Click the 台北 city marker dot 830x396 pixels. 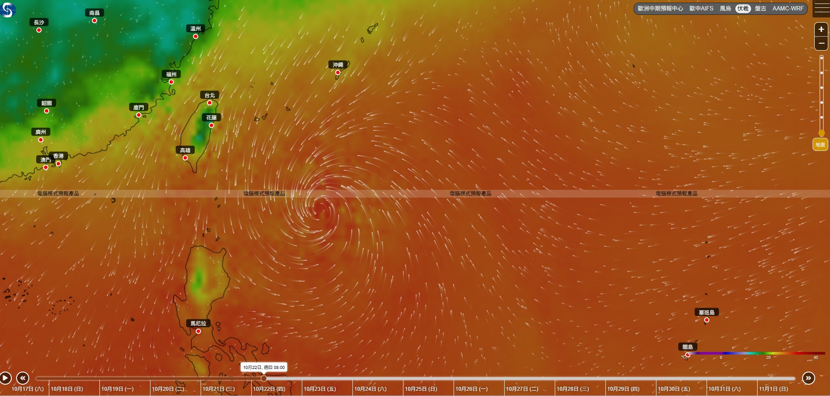click(x=210, y=103)
